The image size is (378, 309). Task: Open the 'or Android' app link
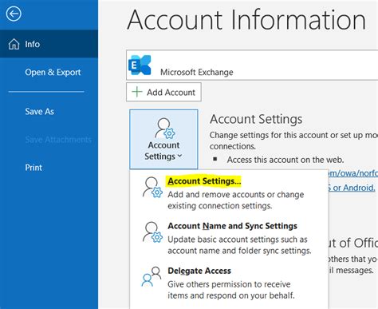pos(352,188)
